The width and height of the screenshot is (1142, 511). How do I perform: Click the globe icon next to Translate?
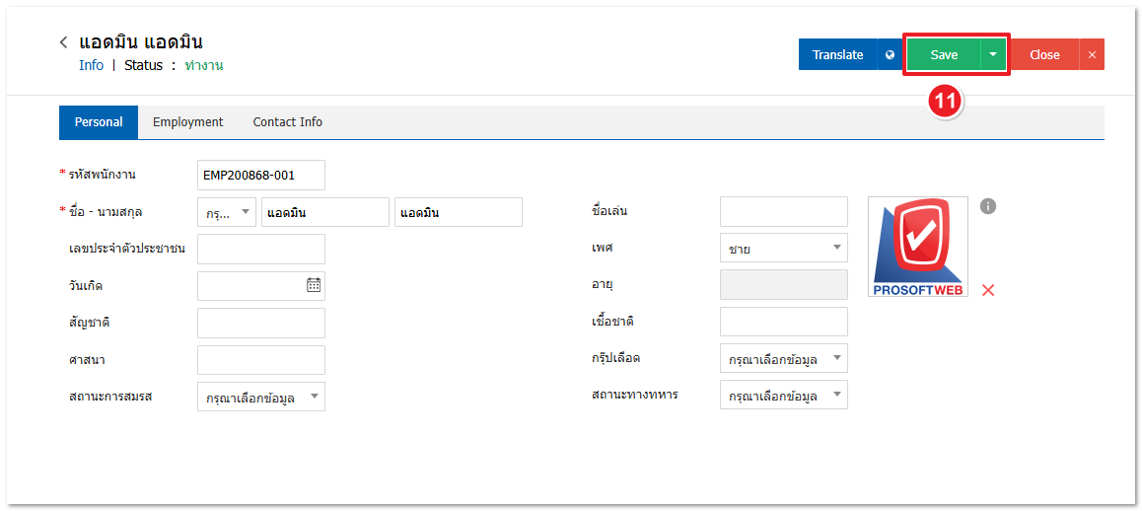pyautogui.click(x=890, y=55)
